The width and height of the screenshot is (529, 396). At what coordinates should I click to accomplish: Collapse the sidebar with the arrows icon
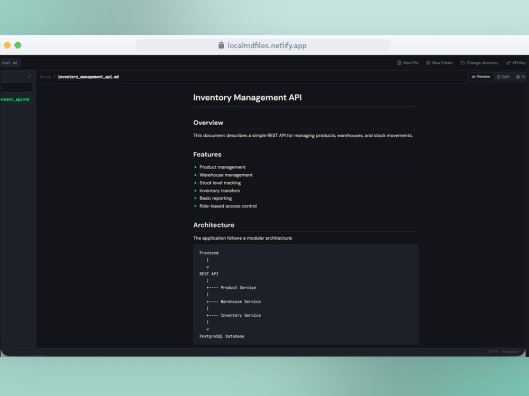[29, 77]
